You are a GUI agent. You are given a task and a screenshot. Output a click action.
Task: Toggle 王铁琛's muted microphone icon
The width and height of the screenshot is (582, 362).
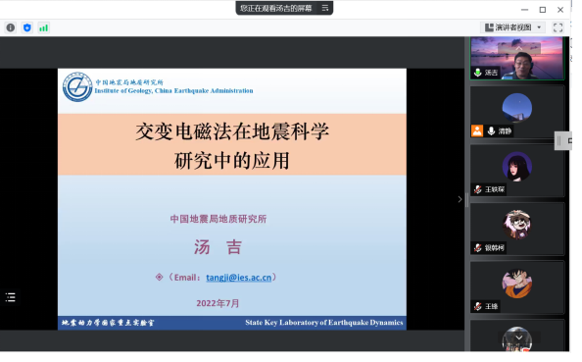(x=478, y=189)
